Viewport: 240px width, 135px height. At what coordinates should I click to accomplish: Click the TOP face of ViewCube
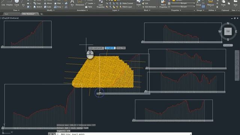click(x=228, y=31)
